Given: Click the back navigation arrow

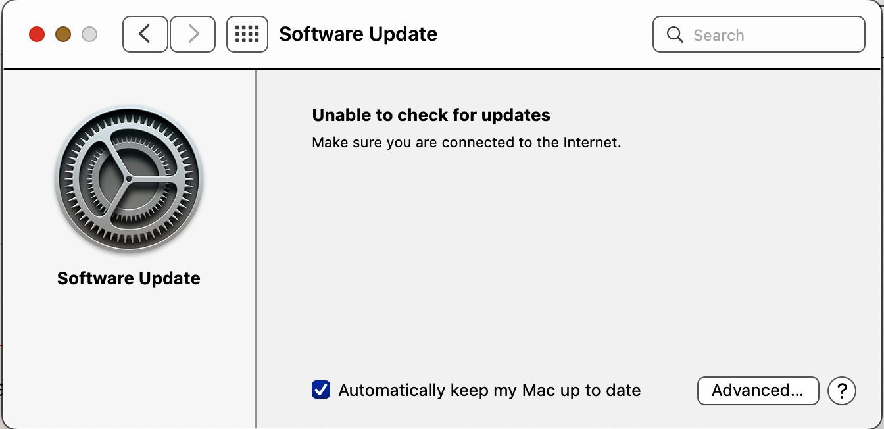Looking at the screenshot, I should (145, 34).
